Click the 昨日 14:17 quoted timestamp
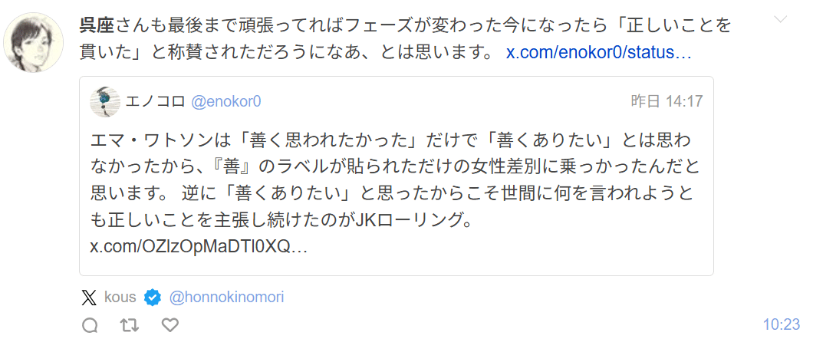This screenshot has height=339, width=813. click(x=666, y=102)
